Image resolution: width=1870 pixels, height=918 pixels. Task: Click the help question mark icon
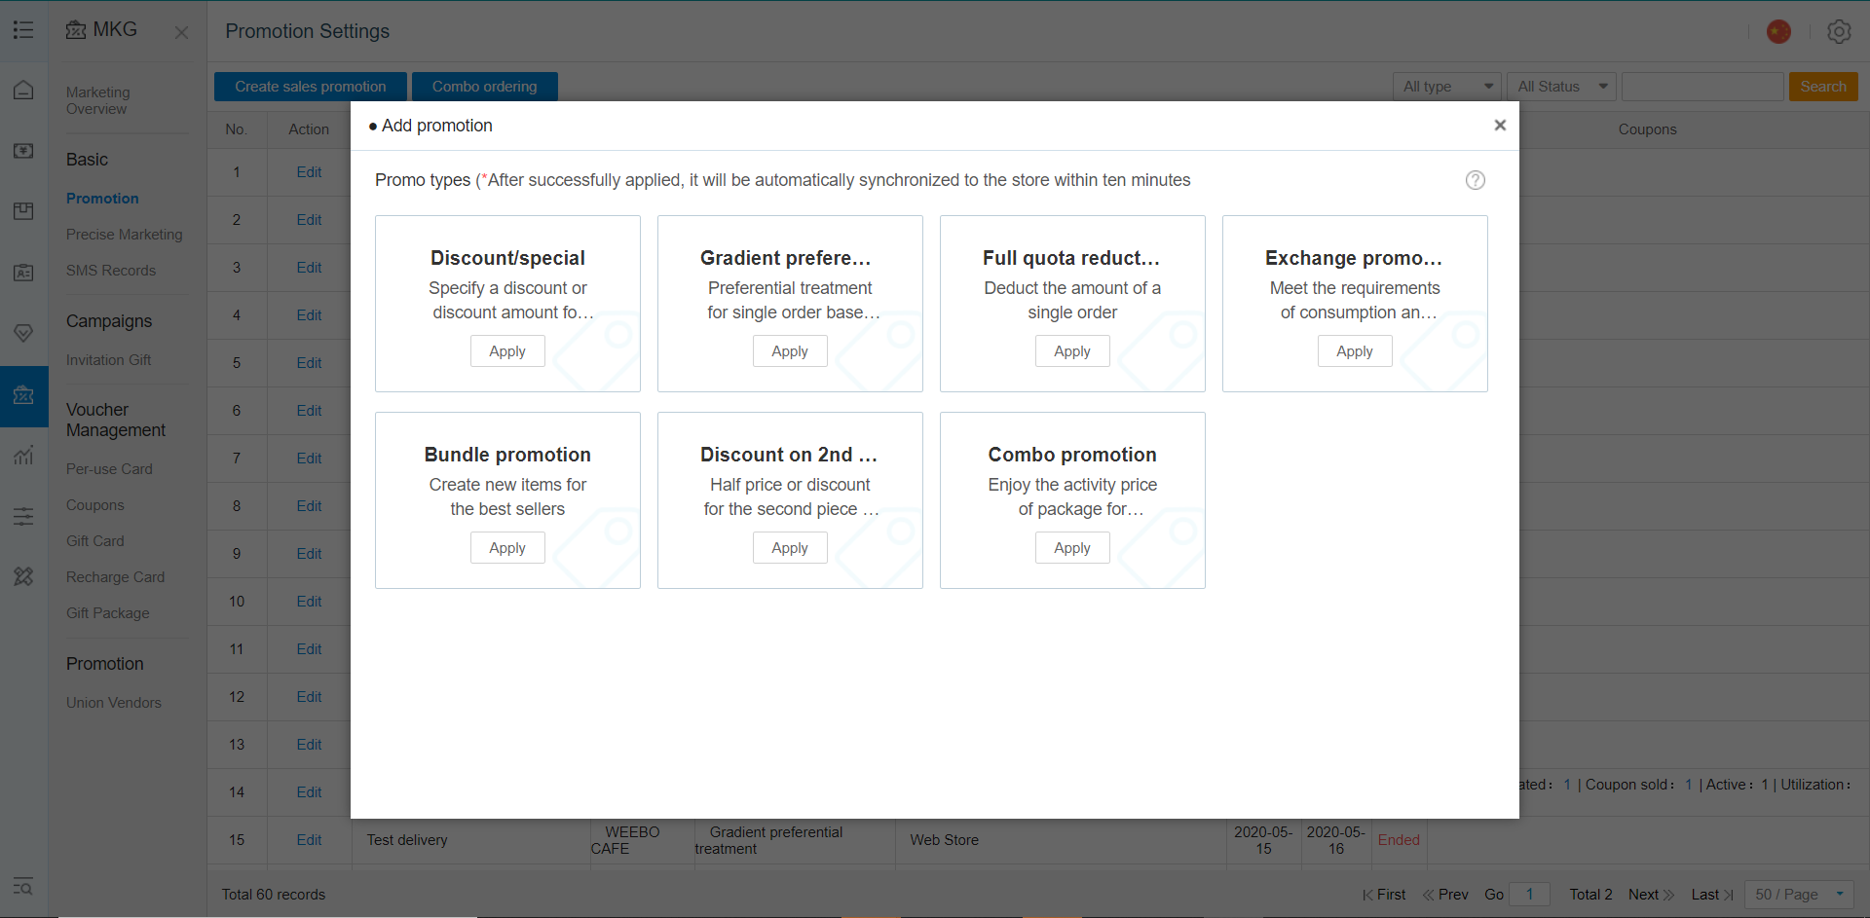tap(1476, 180)
